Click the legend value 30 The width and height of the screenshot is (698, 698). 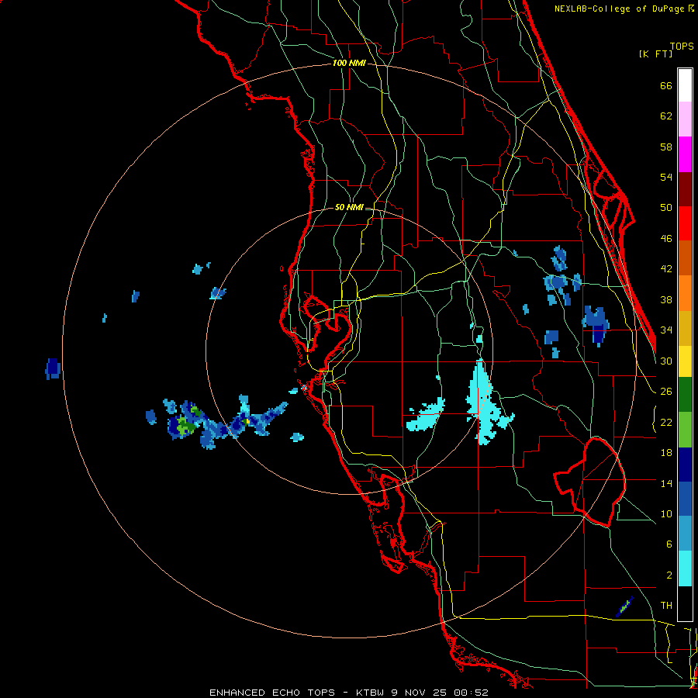pyautogui.click(x=666, y=361)
